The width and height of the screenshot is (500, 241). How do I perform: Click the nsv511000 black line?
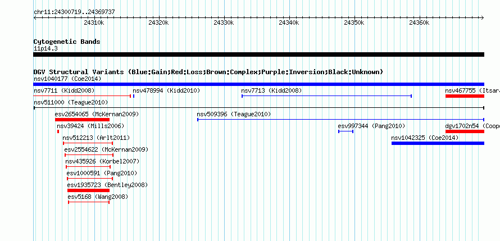coord(258,108)
